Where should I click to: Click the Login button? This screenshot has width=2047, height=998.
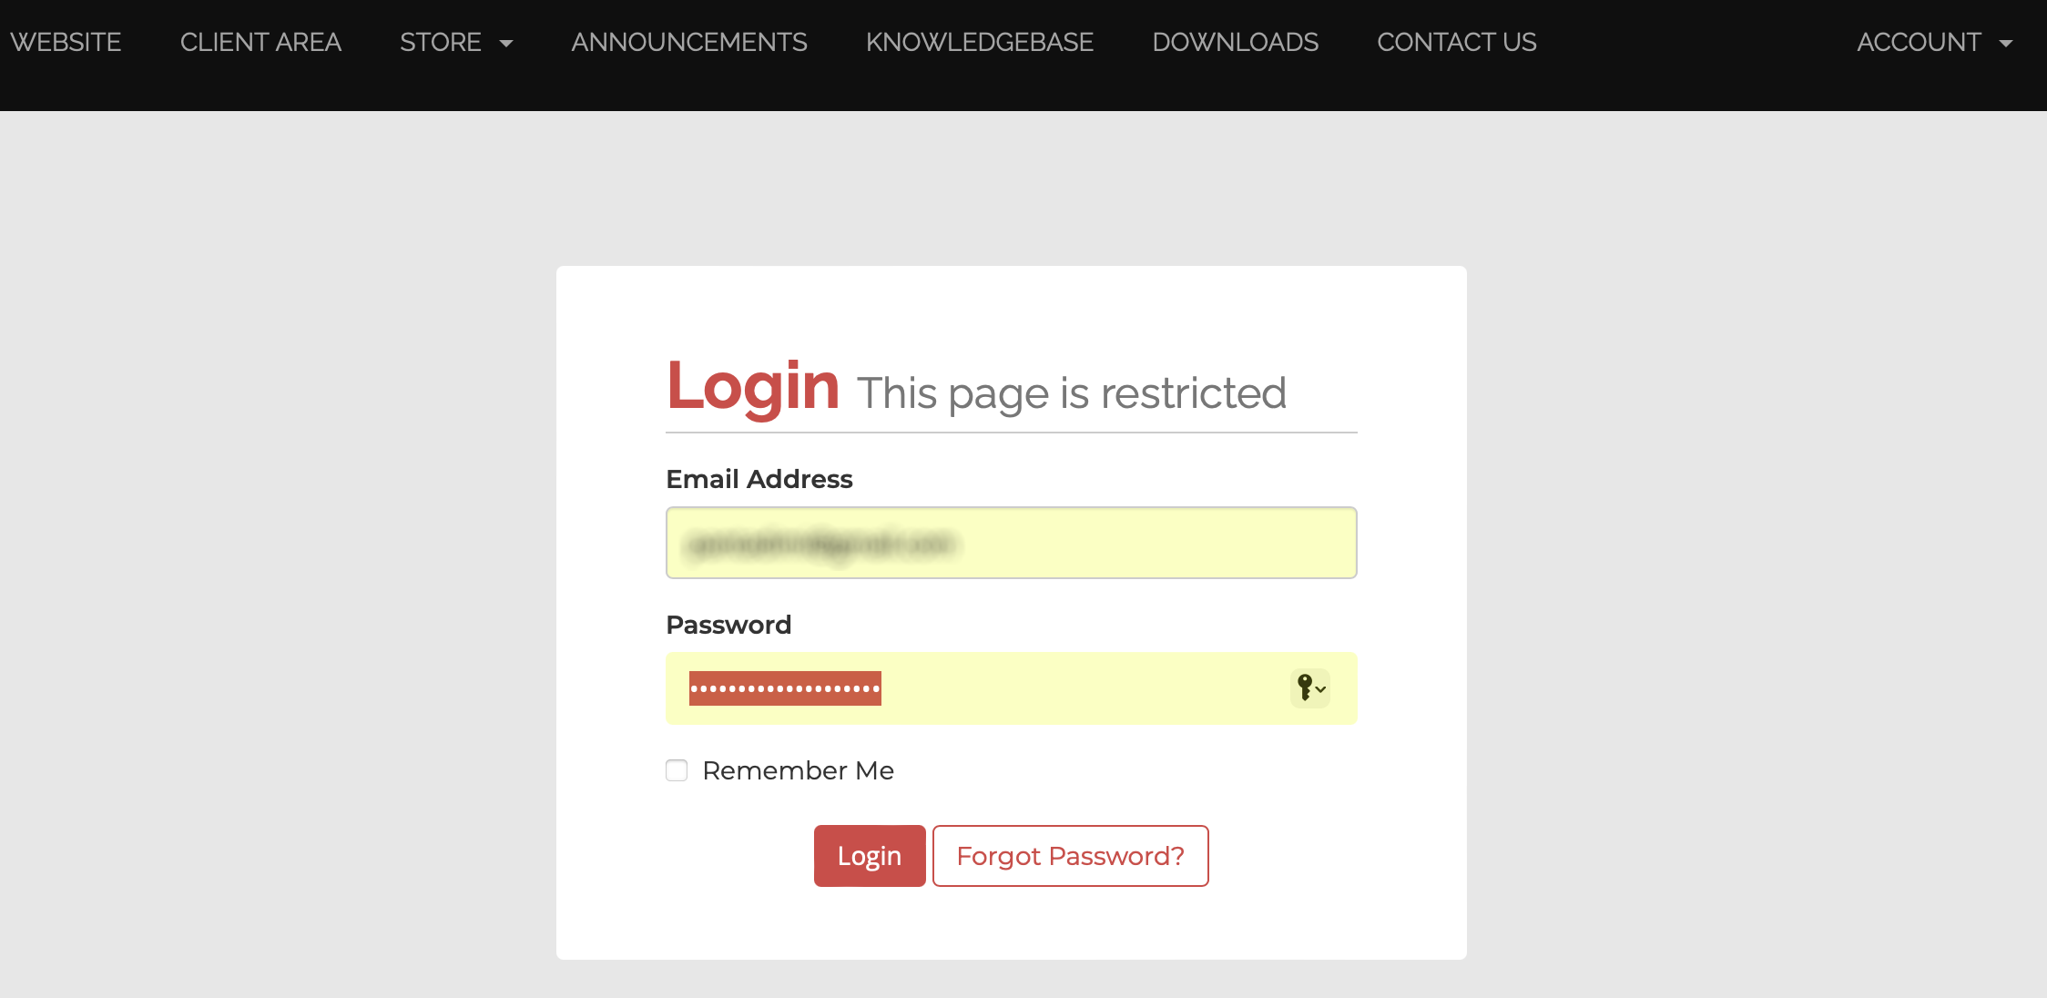click(x=868, y=856)
